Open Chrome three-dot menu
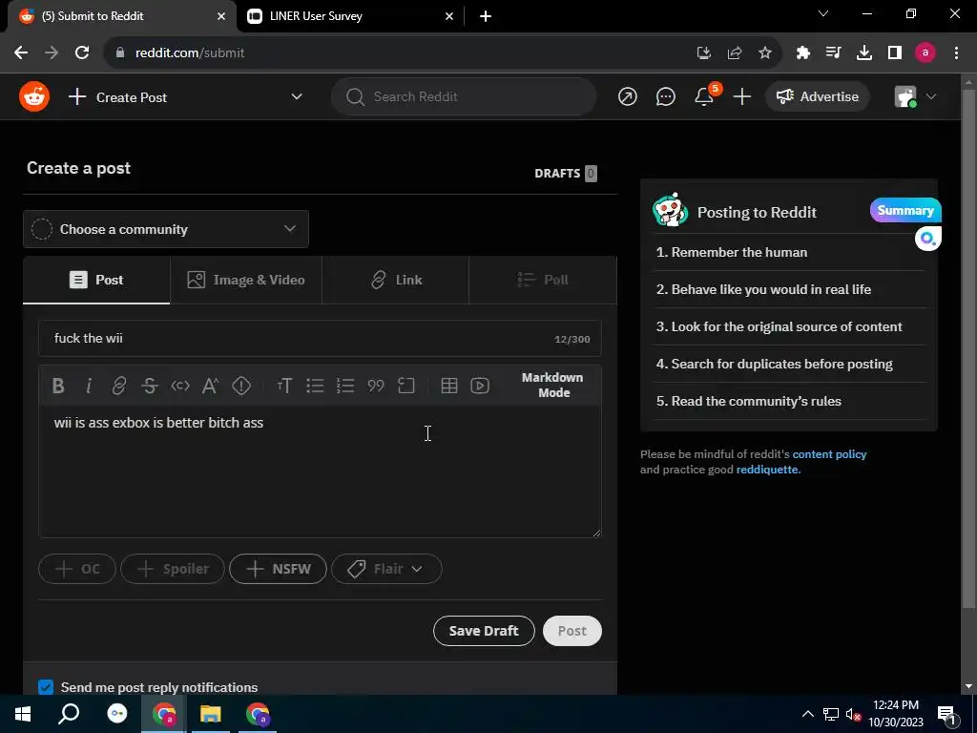The image size is (977, 733). coord(956,53)
